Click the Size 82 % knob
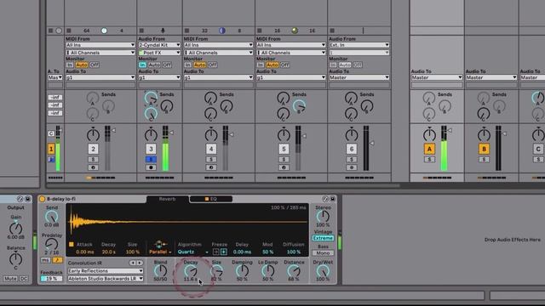The image size is (545, 306). tap(216, 271)
